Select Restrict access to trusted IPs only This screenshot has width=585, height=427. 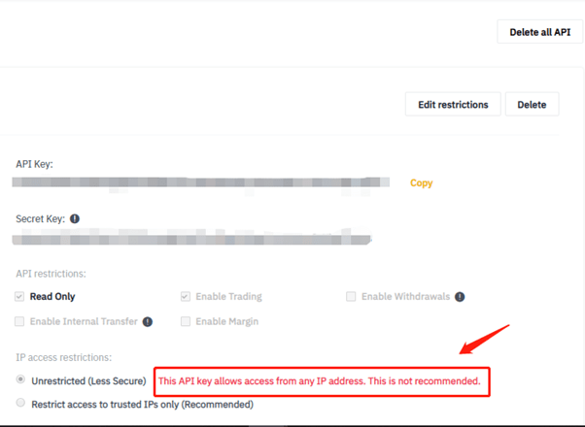(x=20, y=403)
